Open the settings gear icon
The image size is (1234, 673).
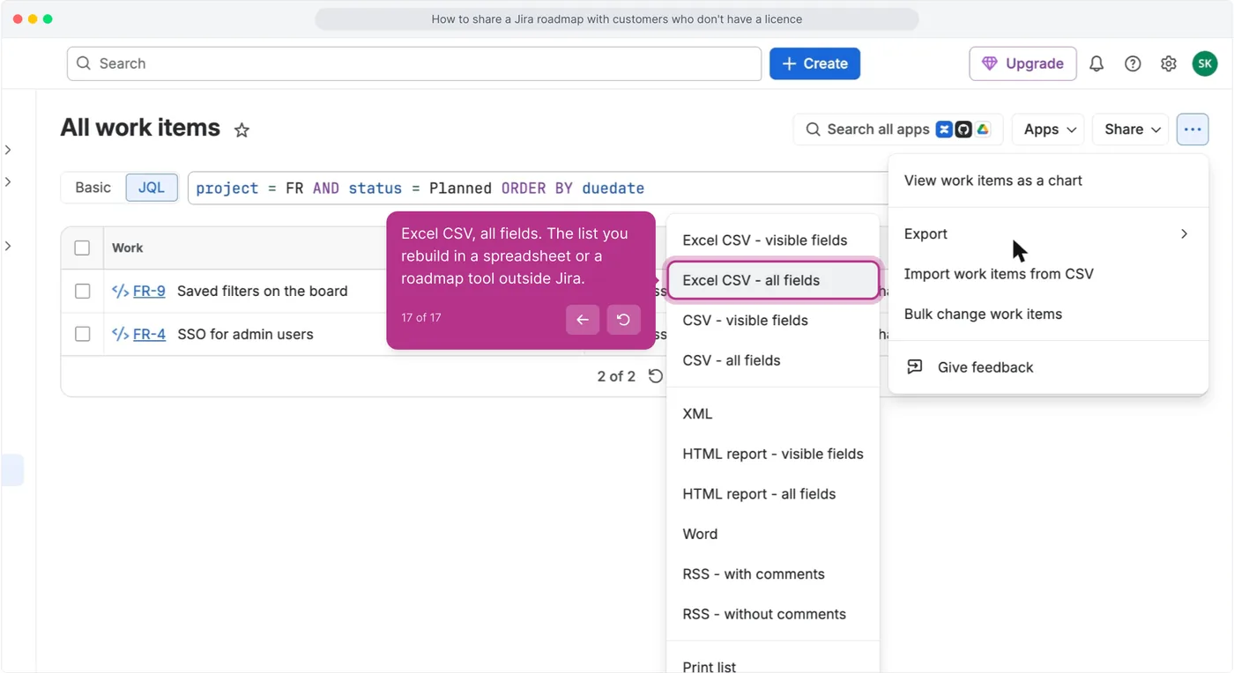[1169, 63]
